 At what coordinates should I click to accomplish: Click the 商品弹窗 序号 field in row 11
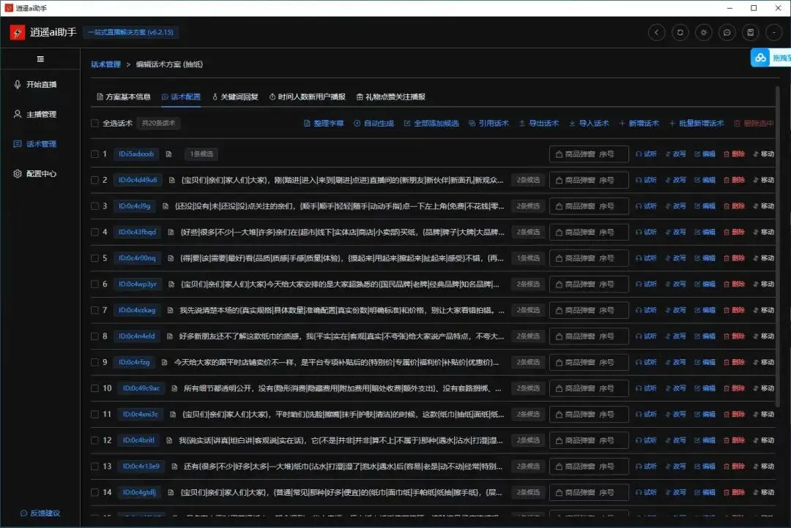[589, 414]
